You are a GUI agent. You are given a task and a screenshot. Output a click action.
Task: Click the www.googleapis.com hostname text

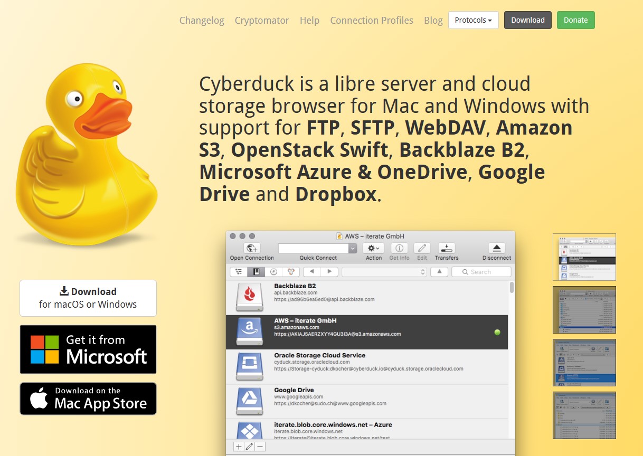299,397
